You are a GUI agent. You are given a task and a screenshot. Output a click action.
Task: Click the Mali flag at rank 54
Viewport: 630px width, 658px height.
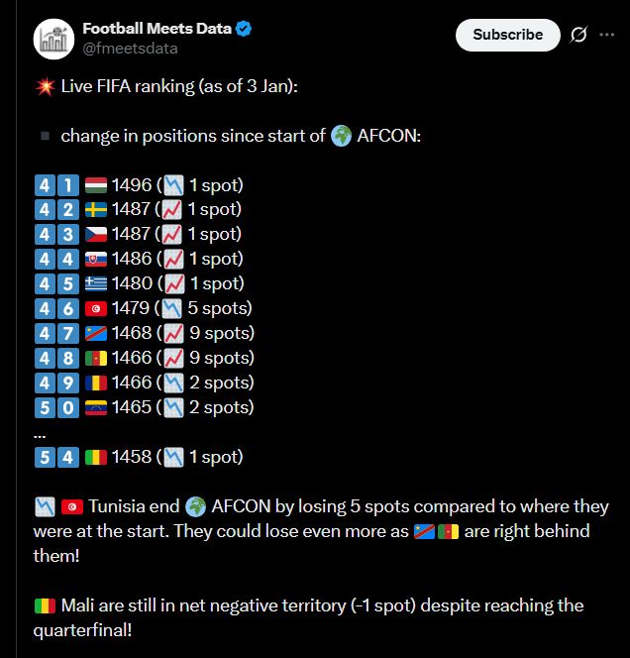coord(96,458)
